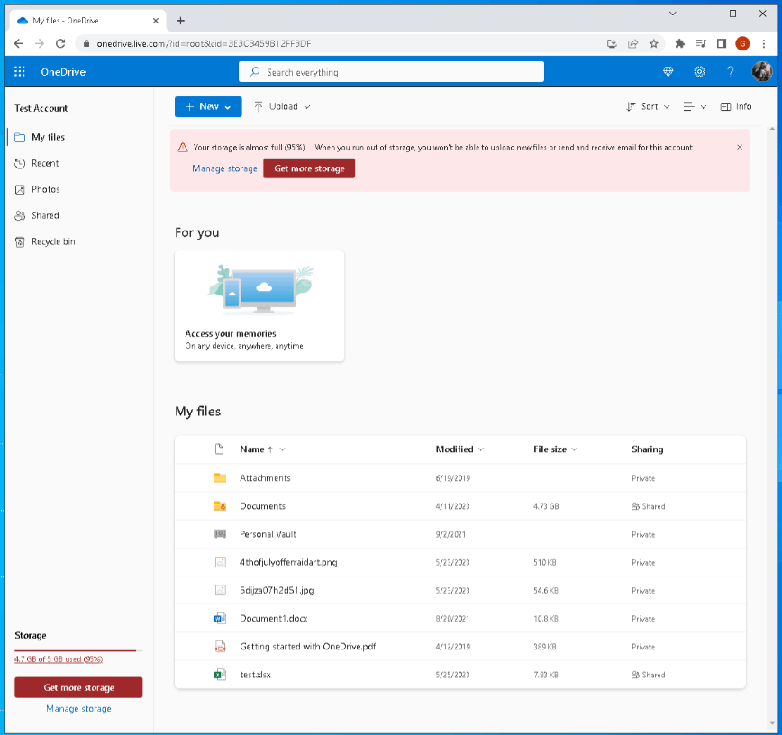This screenshot has width=782, height=735.
Task: Open the Chrome tab search chevron
Action: [672, 14]
